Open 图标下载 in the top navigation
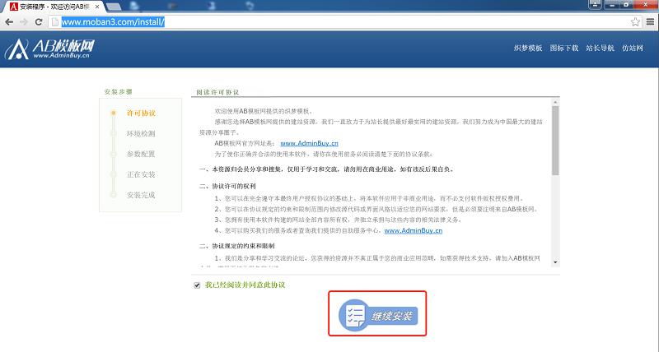This screenshot has height=352, width=659. [564, 48]
